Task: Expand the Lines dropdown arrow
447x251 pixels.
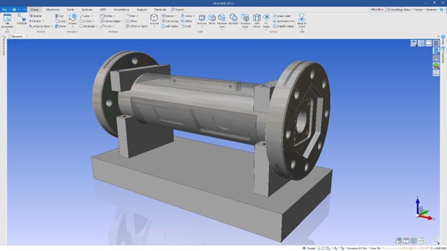Action: point(92,16)
